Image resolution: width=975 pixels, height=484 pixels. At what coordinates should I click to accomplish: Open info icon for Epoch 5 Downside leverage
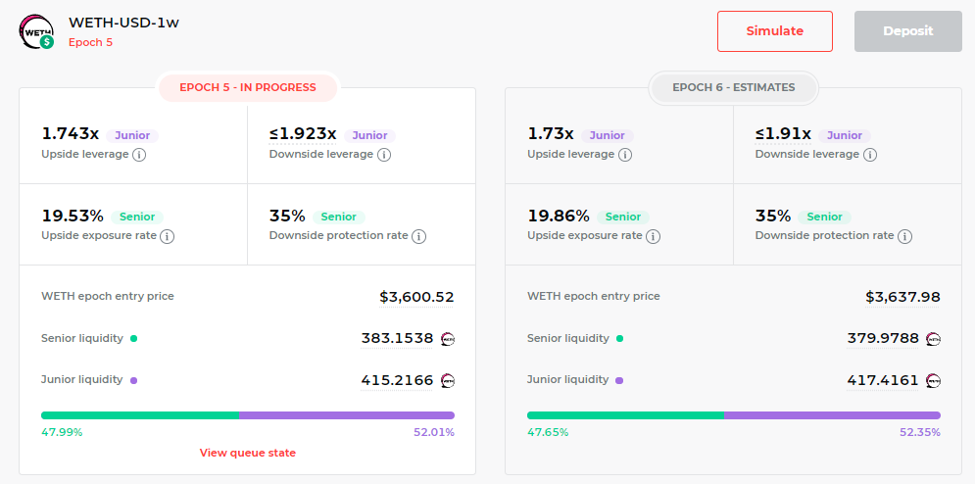(384, 155)
